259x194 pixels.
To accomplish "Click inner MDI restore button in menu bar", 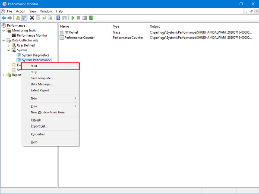I will click(x=251, y=11).
